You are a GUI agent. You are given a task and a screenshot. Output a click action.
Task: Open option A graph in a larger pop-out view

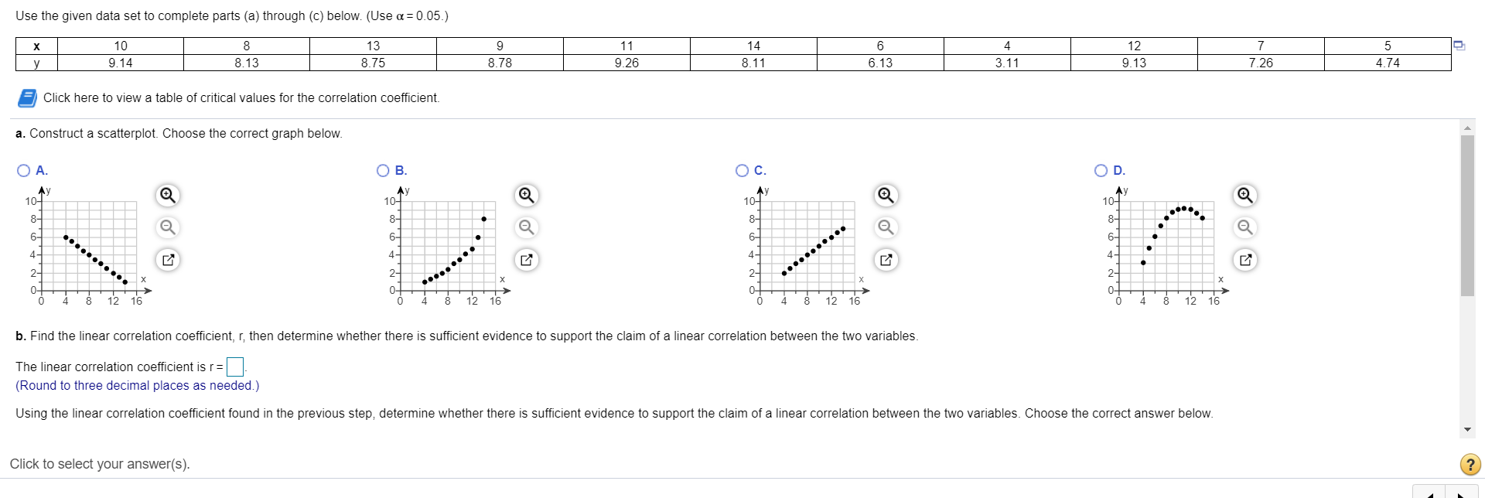[167, 260]
